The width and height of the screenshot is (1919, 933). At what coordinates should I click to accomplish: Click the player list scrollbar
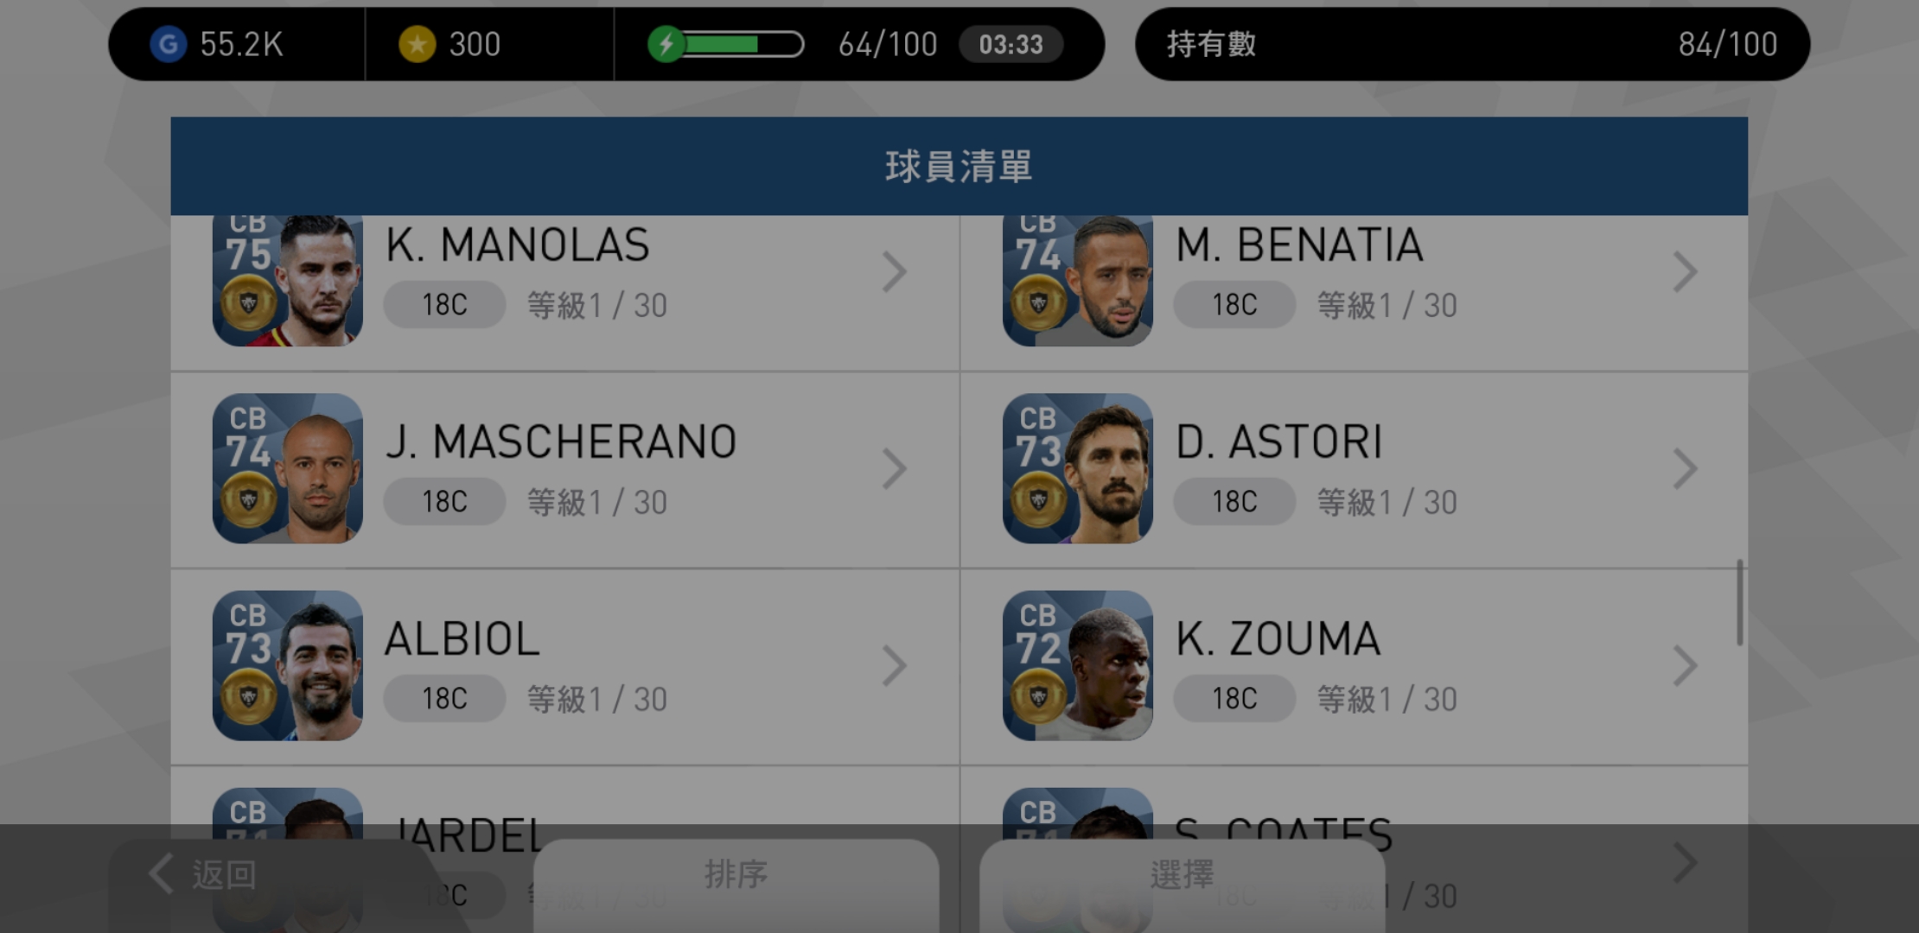coord(1739,602)
